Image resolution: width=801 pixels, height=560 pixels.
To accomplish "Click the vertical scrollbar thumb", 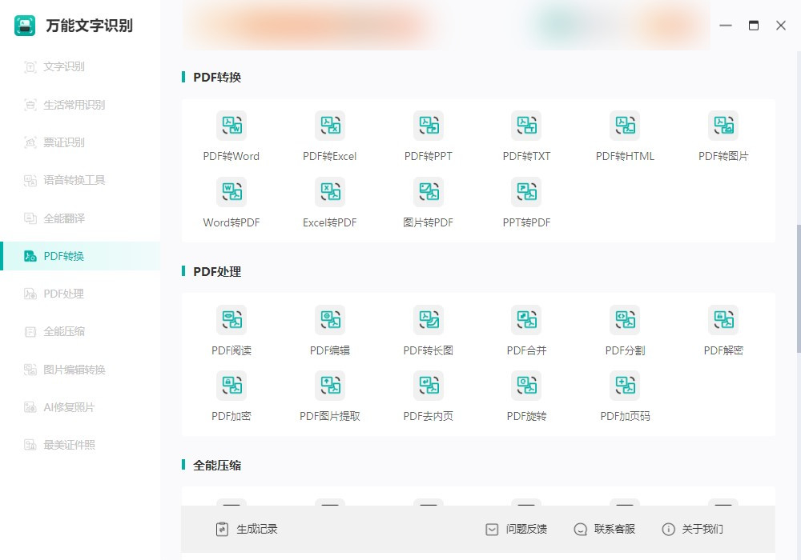I will pyautogui.click(x=799, y=289).
